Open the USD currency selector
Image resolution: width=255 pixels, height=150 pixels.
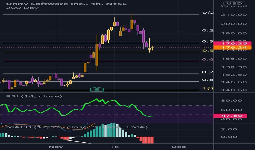[x=234, y=3]
